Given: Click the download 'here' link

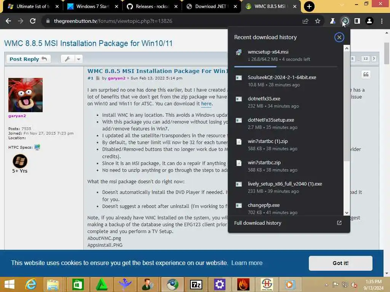Looking at the screenshot, I should coord(206,104).
